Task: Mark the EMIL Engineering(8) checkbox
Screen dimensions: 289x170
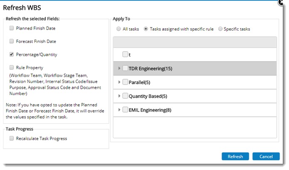Action: pyautogui.click(x=125, y=110)
